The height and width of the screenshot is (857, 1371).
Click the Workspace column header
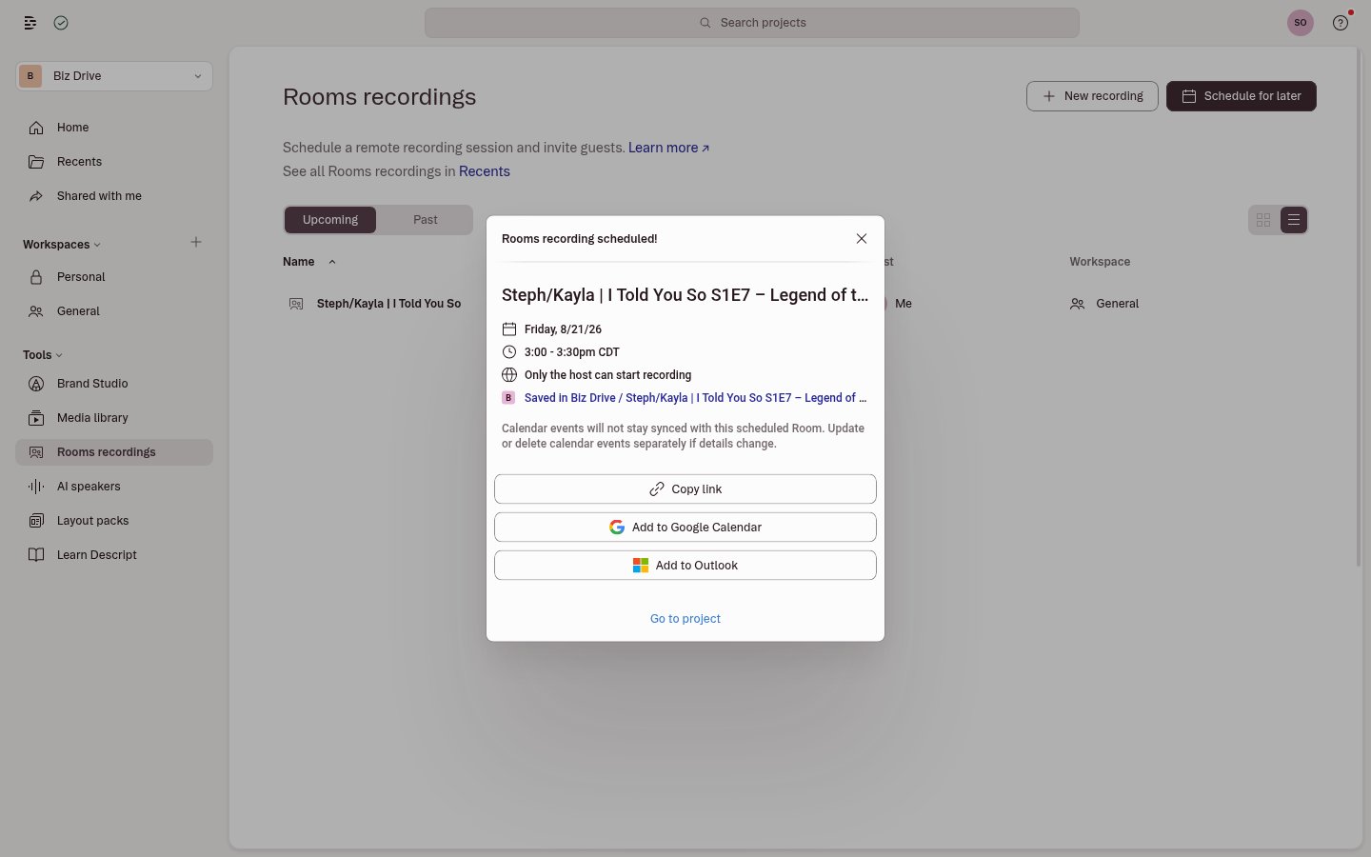[x=1100, y=262]
